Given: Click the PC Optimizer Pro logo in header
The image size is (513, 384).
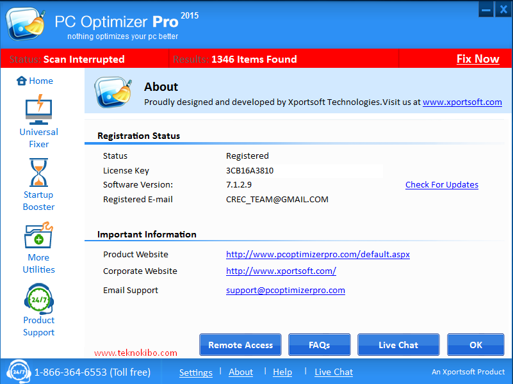Looking at the screenshot, I should (x=26, y=24).
